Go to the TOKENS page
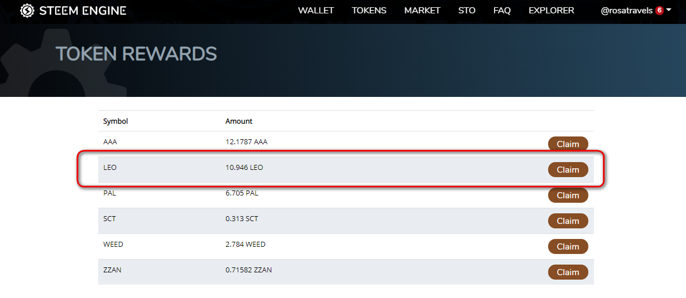 (x=369, y=11)
